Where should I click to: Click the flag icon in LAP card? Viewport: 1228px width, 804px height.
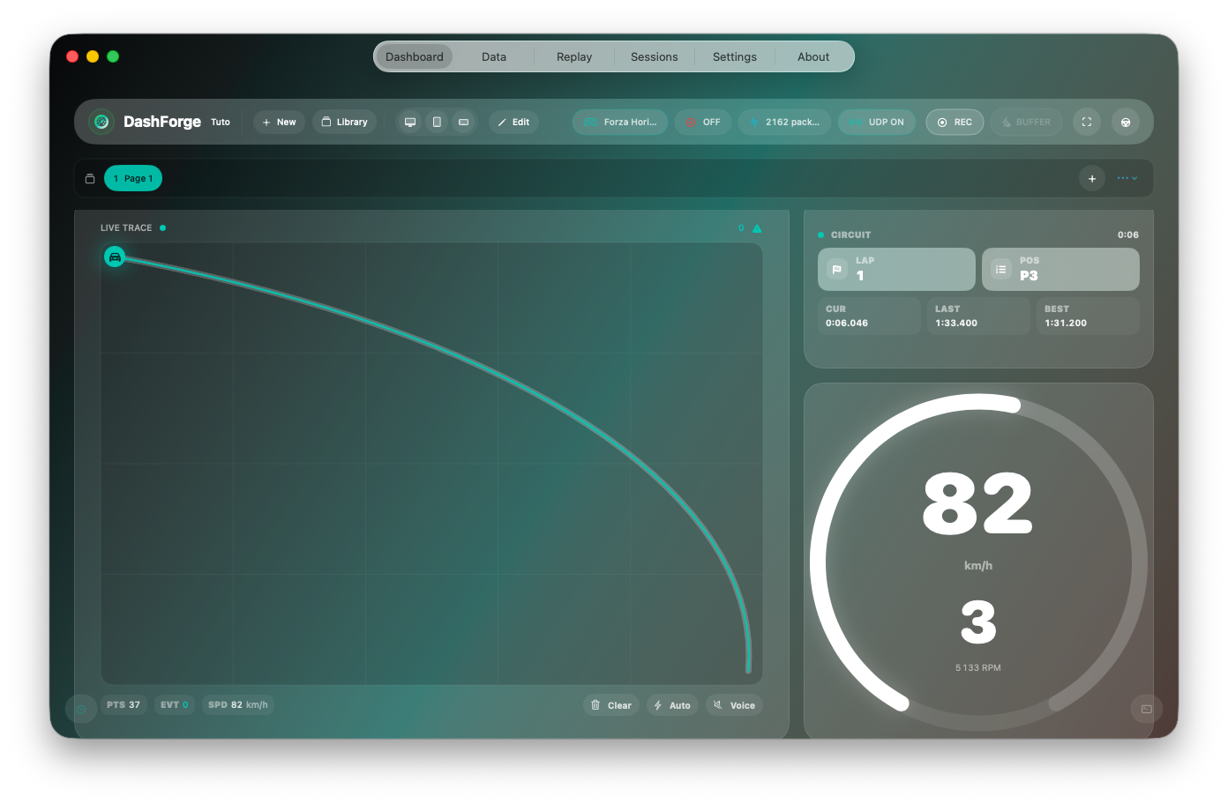[x=837, y=269]
